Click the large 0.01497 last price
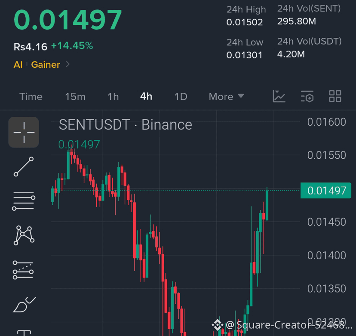356x336 pixels. [x=68, y=19]
